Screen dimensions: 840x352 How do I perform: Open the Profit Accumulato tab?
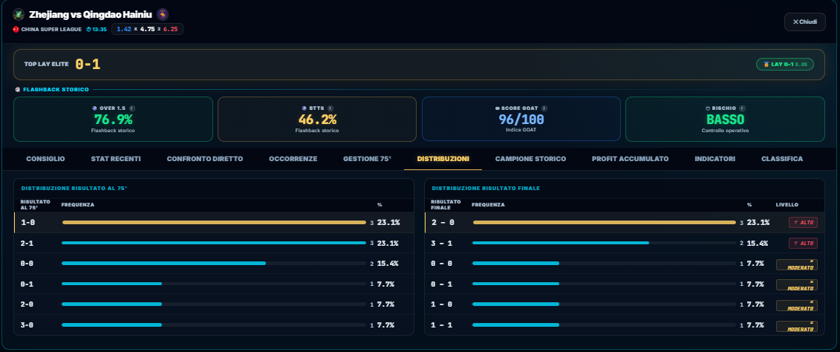630,159
